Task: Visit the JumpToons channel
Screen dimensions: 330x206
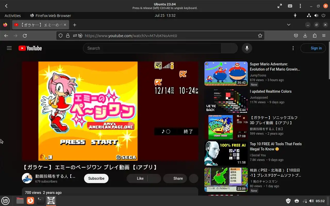Action: pos(258,75)
